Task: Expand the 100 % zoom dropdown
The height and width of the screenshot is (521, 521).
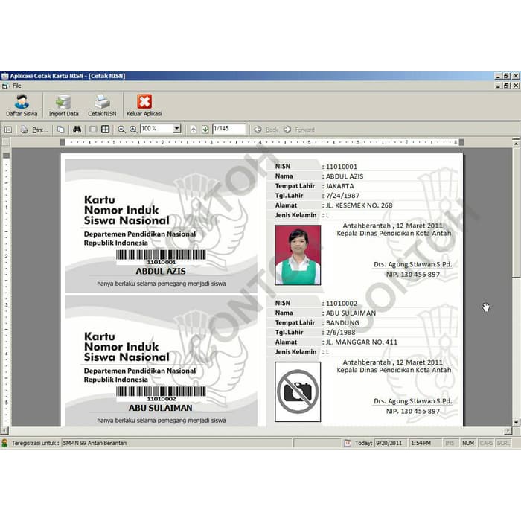Action: [x=177, y=129]
